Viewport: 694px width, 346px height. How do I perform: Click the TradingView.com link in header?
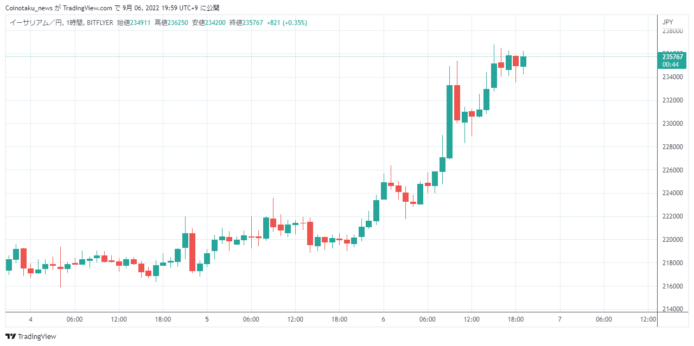click(x=87, y=8)
